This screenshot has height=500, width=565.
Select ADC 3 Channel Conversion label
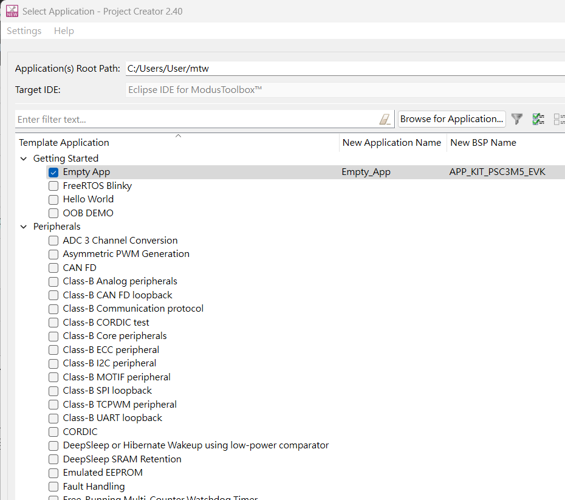coord(120,240)
